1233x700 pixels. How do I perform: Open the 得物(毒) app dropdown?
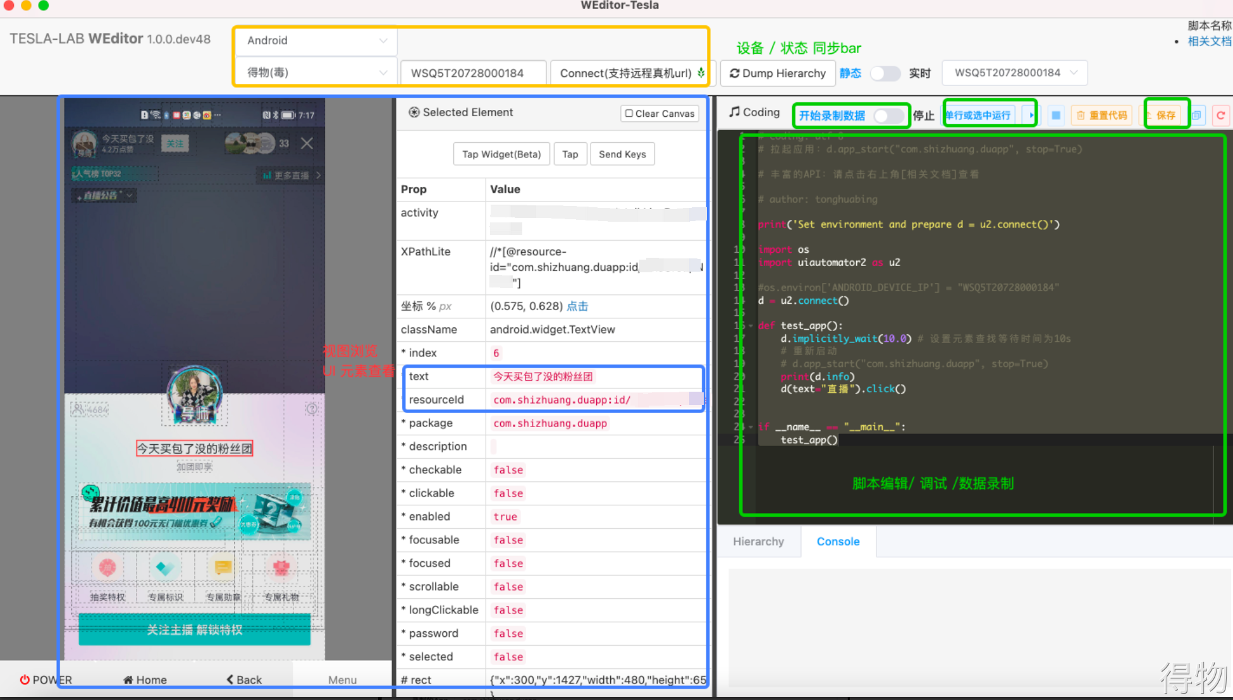[316, 73]
